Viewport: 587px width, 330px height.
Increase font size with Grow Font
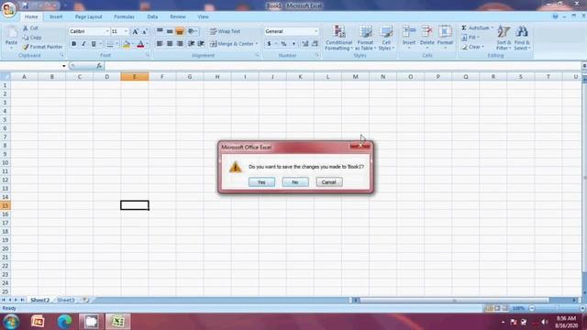pyautogui.click(x=135, y=31)
